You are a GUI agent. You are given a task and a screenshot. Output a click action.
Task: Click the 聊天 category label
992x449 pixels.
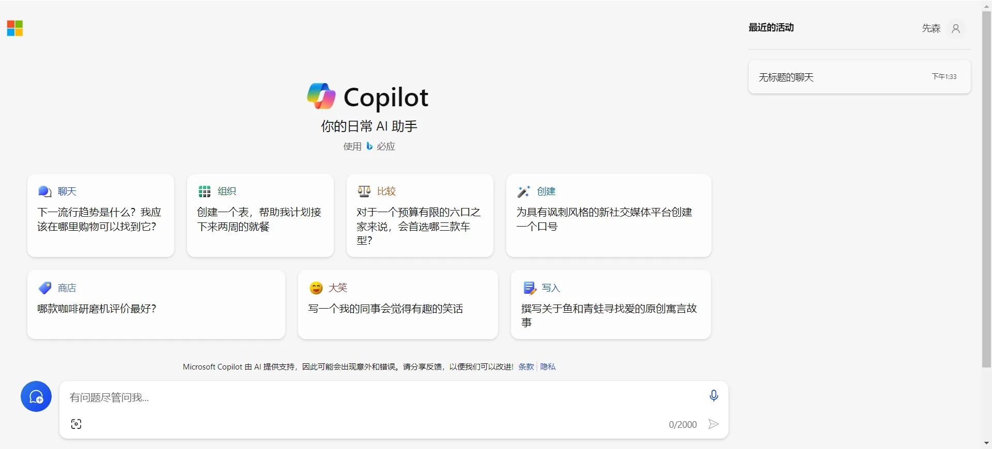pyautogui.click(x=67, y=191)
